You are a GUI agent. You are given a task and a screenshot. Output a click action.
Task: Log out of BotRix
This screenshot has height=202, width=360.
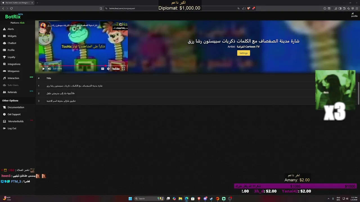click(12, 128)
